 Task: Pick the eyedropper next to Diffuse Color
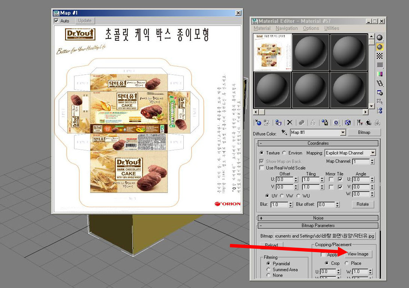click(284, 132)
